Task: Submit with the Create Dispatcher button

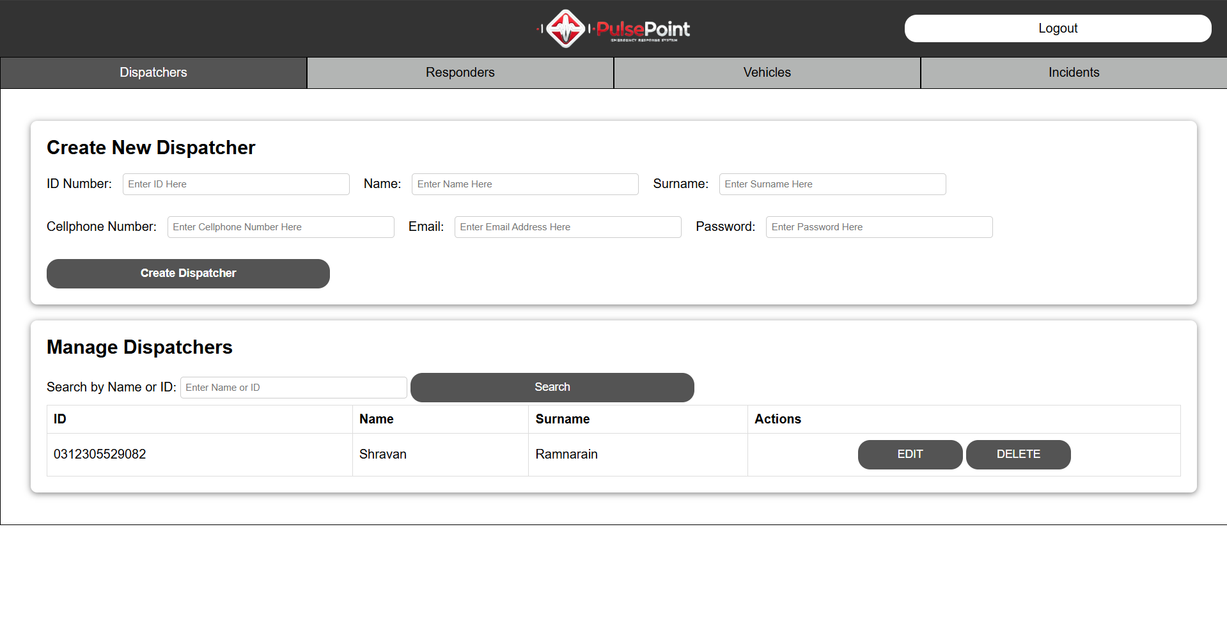Action: coord(188,274)
